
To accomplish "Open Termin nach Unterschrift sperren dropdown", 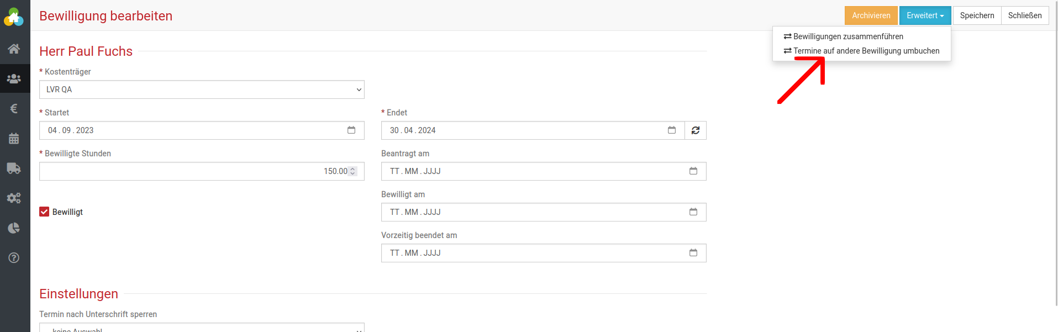I will (x=202, y=328).
